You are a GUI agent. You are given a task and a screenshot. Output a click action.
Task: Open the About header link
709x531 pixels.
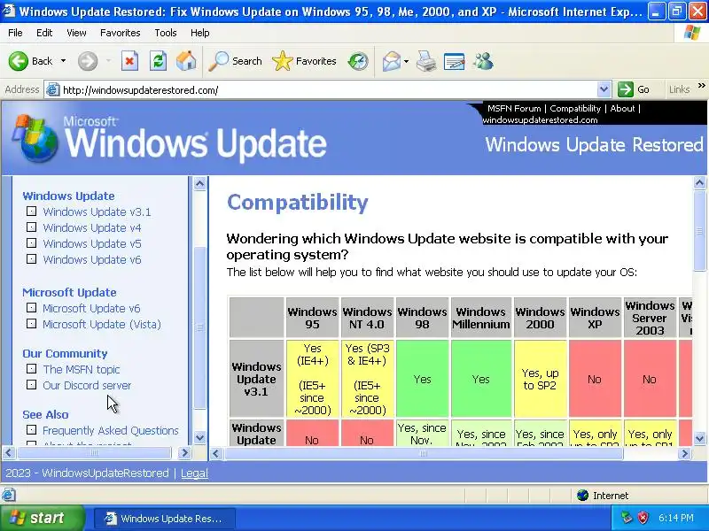click(x=622, y=108)
